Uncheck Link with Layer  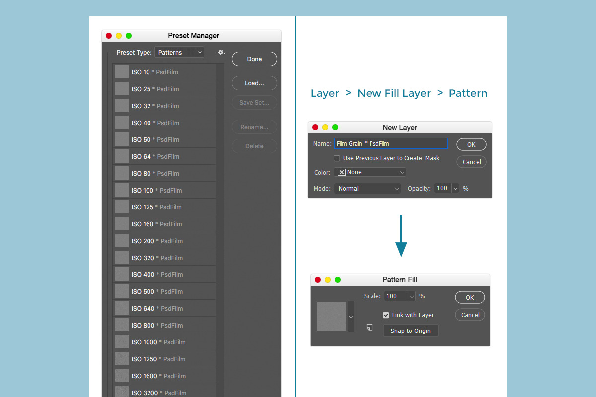pyautogui.click(x=386, y=315)
